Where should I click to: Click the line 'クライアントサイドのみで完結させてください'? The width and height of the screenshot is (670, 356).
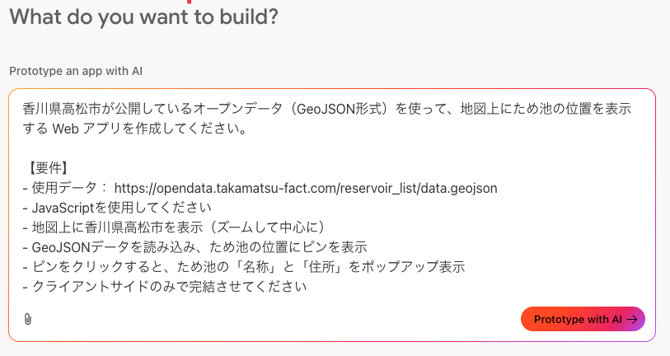[x=165, y=286]
